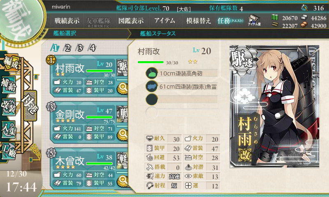The image size is (329, 197).
Task: Open 任務(クエスト) quests menu
Action: [x=230, y=21]
